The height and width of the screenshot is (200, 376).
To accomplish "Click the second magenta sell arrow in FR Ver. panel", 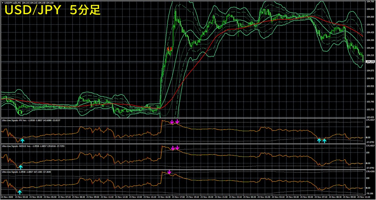I will click(177, 122).
